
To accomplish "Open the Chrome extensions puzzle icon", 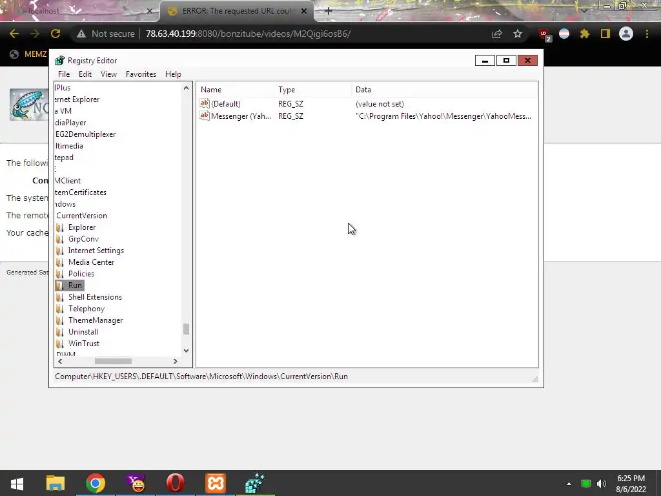I will click(x=585, y=34).
